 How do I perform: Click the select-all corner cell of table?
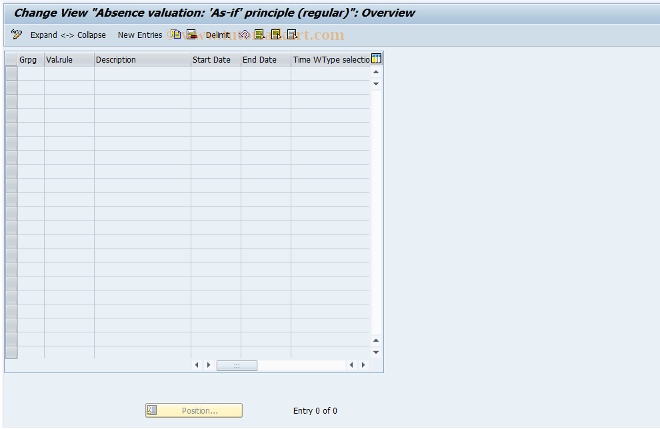[11, 60]
